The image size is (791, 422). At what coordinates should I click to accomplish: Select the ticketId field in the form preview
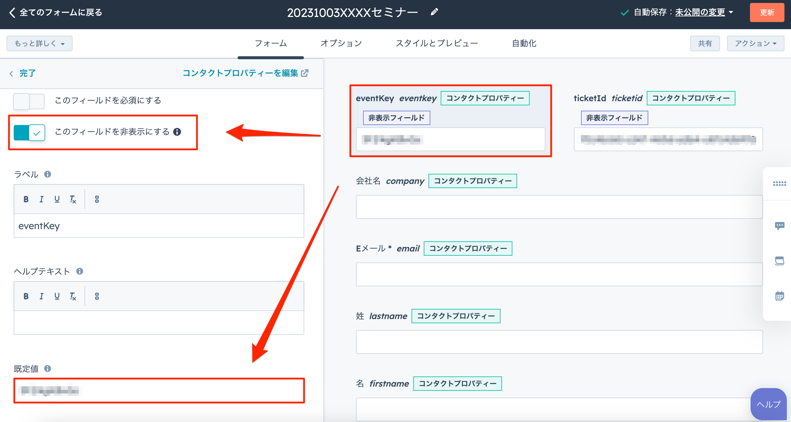click(668, 121)
